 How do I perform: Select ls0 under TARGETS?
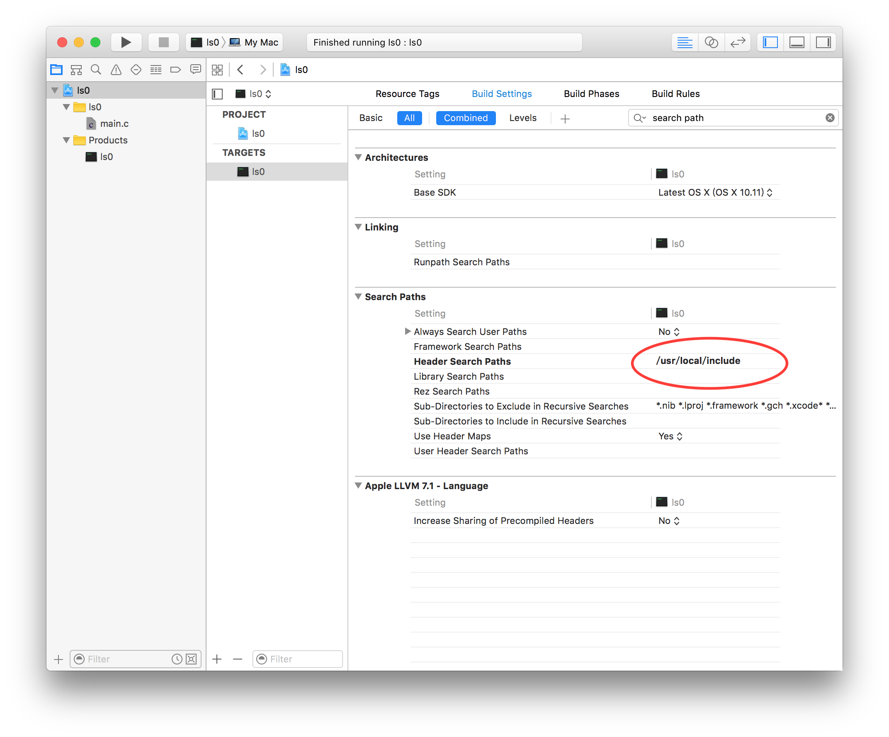(277, 172)
